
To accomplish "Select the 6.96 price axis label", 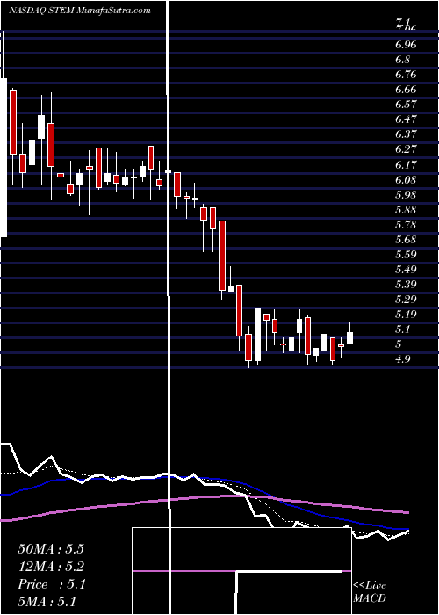I will coord(406,44).
